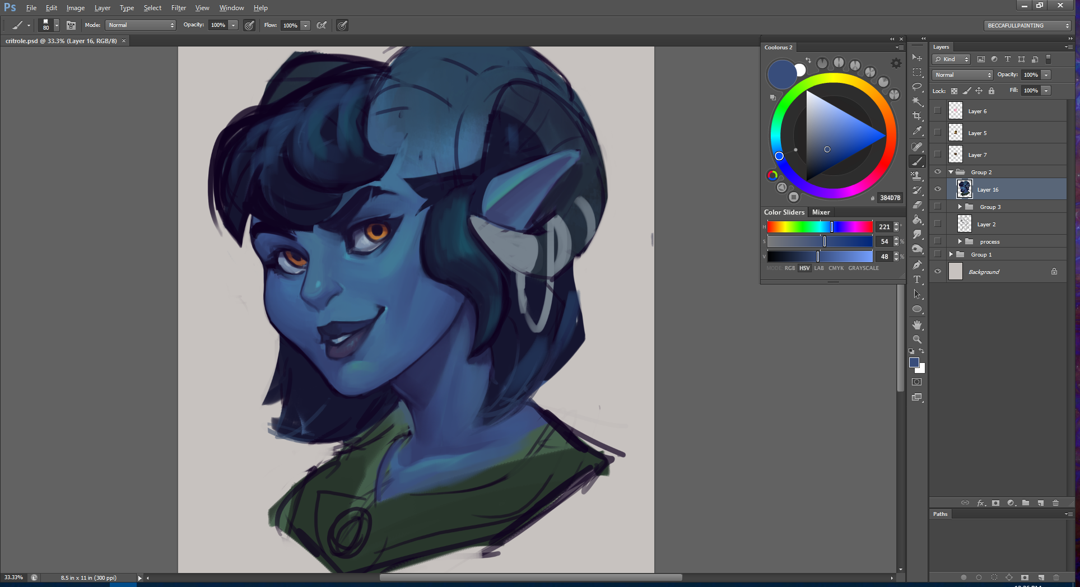Image resolution: width=1080 pixels, height=587 pixels.
Task: Collapse Group 2 folder
Action: [x=951, y=172]
